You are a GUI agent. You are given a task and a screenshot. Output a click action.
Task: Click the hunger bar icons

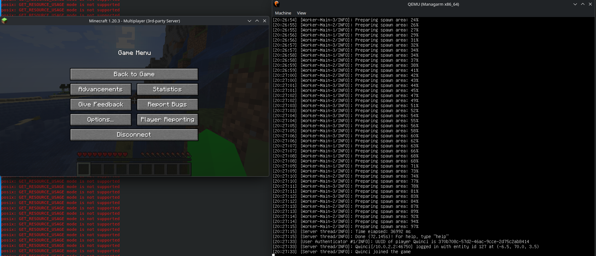[x=166, y=154]
